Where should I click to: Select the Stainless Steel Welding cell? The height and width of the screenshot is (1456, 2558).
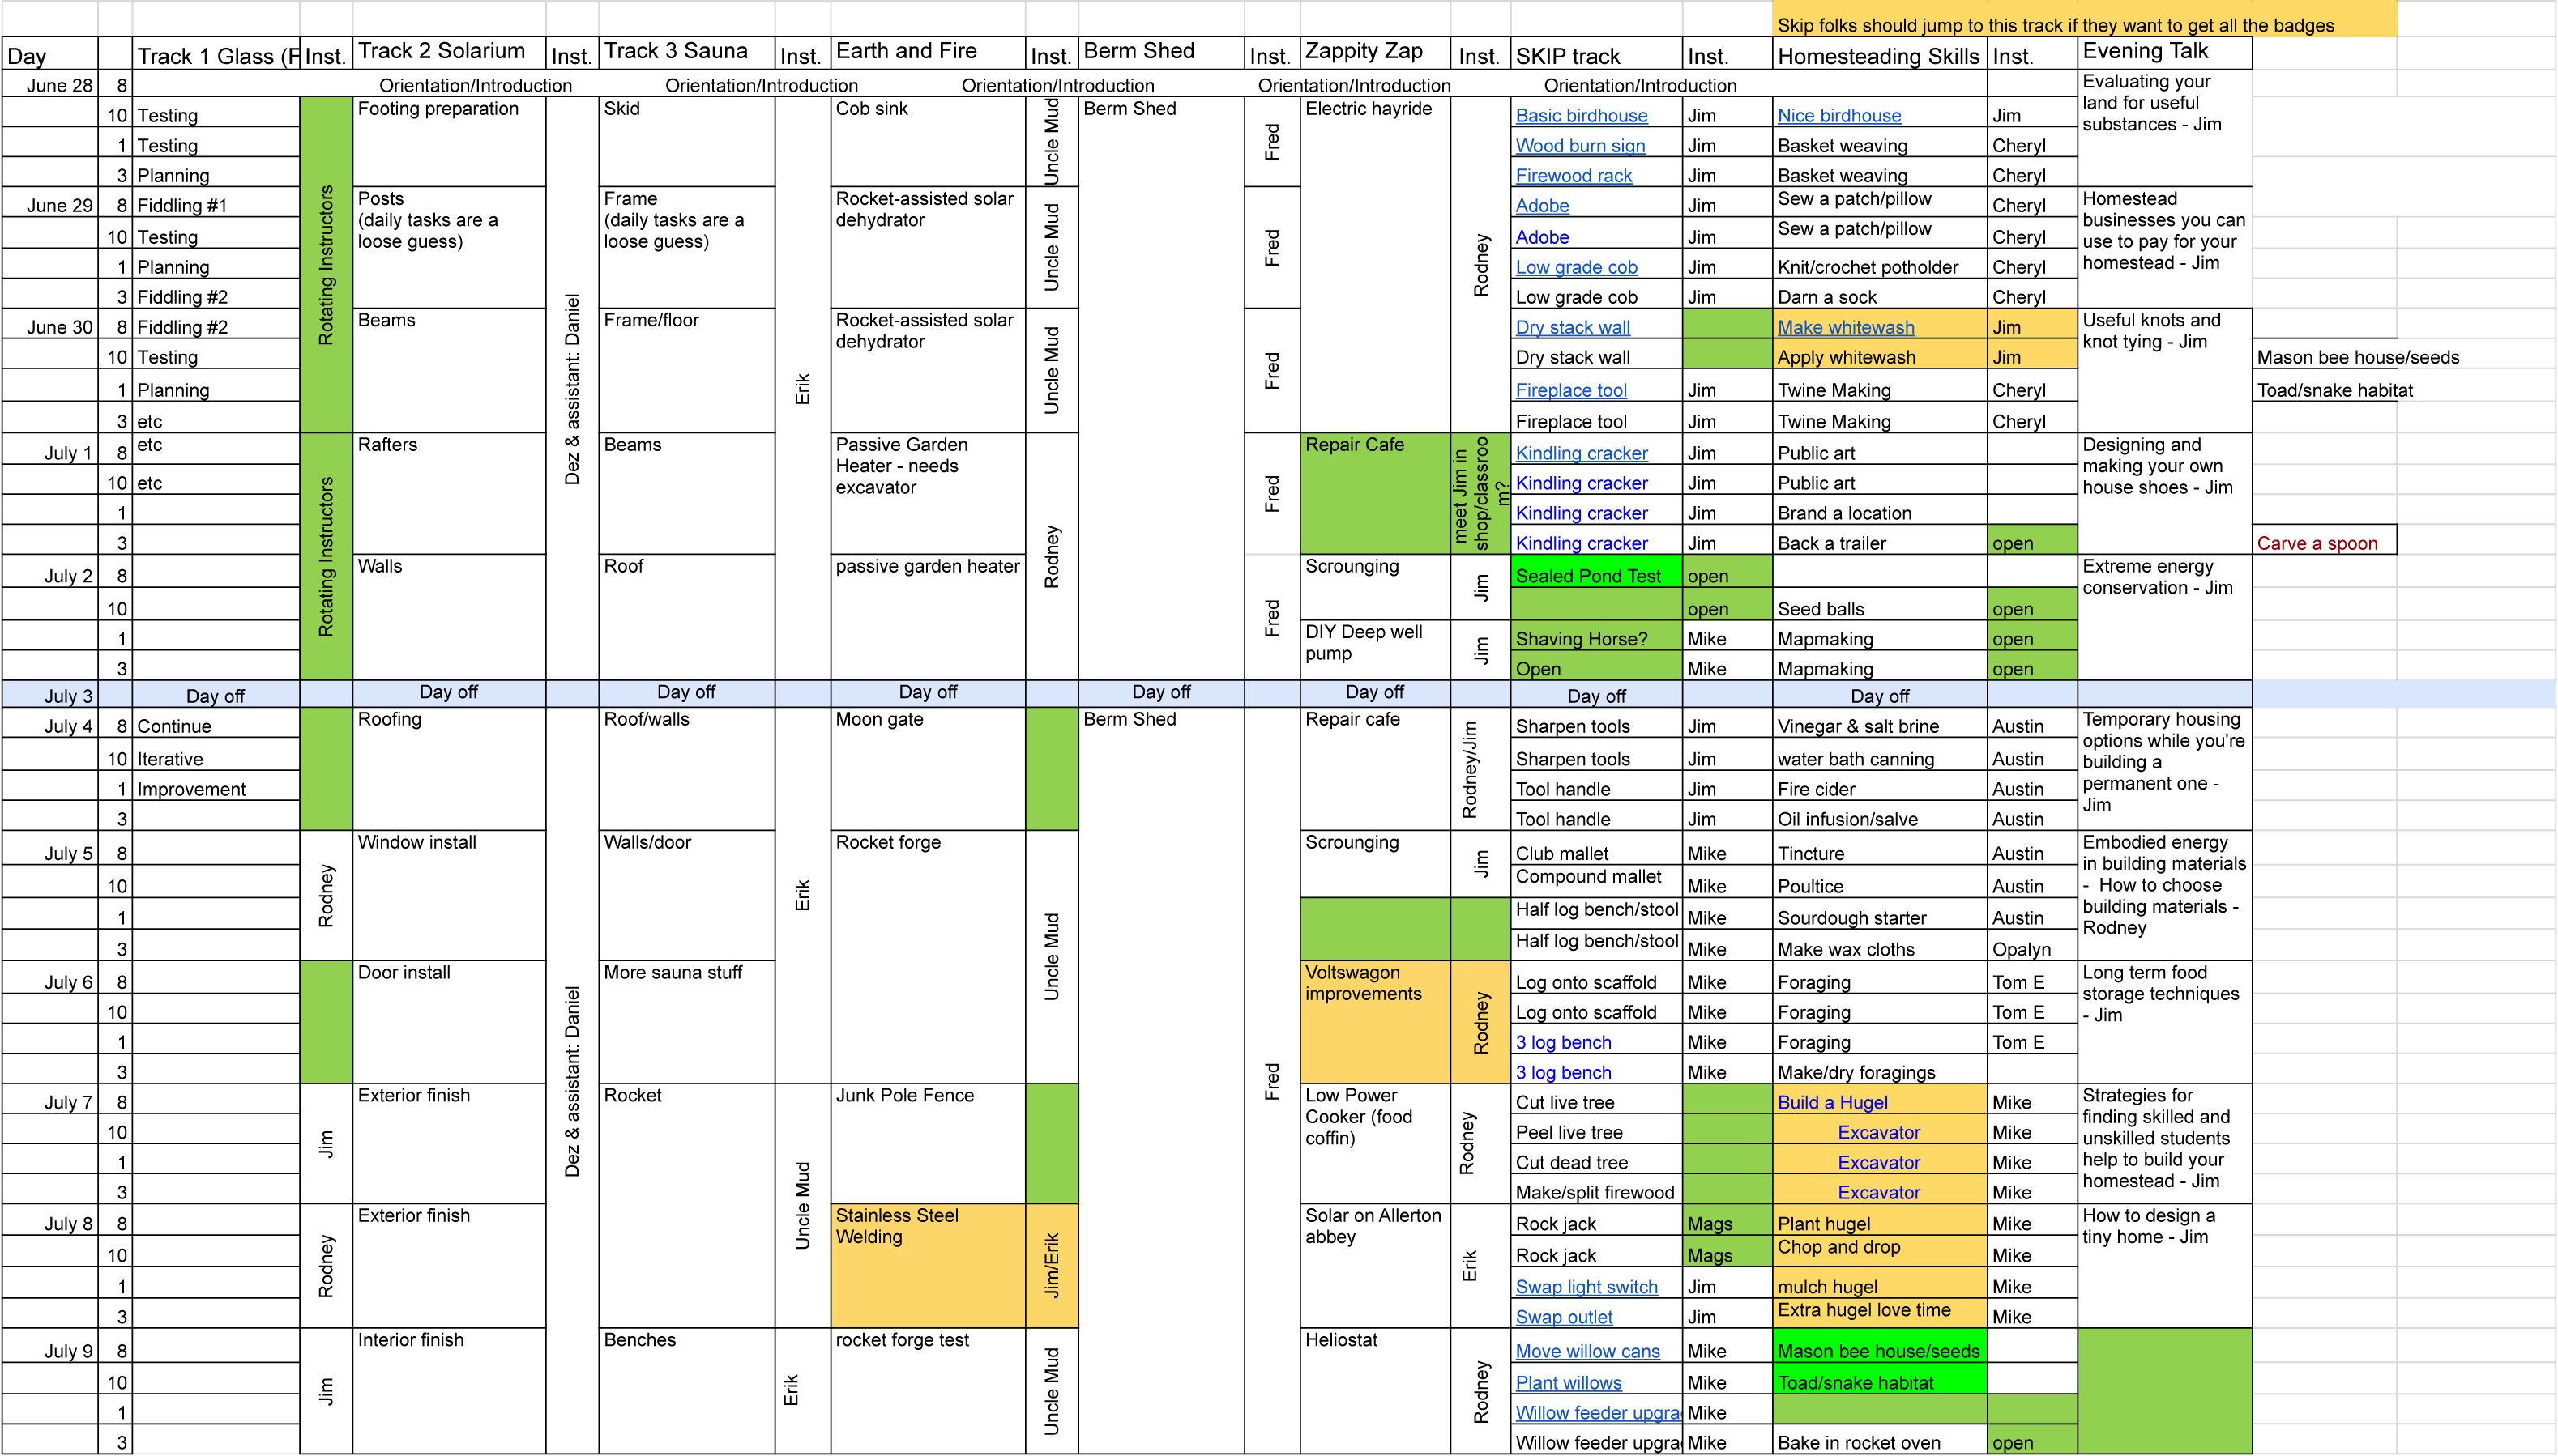pos(928,1265)
